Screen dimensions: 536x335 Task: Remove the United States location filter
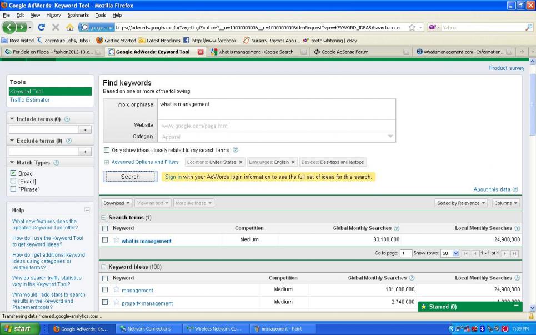[x=241, y=162]
